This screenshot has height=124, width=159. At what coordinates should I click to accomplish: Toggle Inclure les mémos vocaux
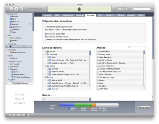pyautogui.click(x=46, y=37)
